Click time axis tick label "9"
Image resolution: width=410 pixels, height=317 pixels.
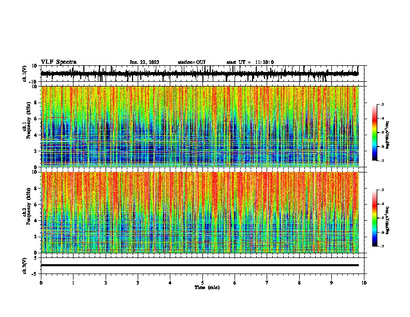point(331,283)
